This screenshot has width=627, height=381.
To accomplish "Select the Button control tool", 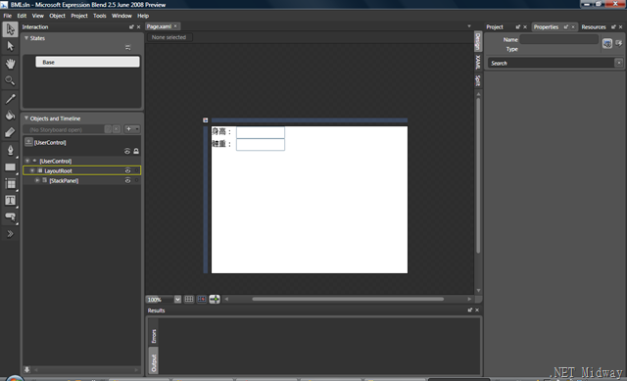I will point(10,216).
